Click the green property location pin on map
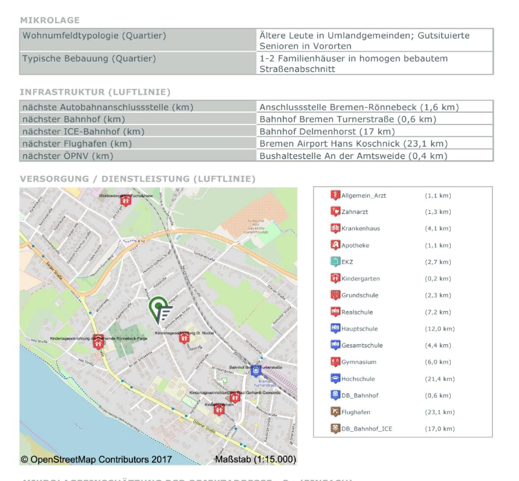Image resolution: width=519 pixels, height=481 pixels. click(x=160, y=310)
